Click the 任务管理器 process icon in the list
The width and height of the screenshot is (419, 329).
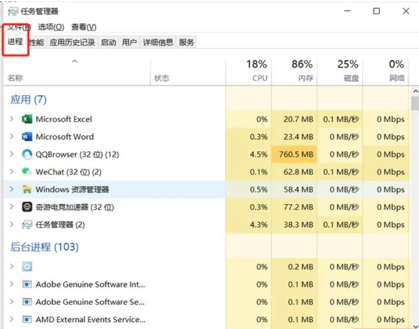(x=27, y=224)
